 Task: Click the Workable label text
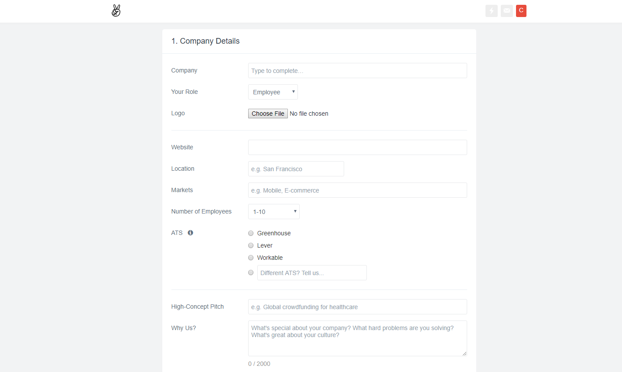click(x=270, y=258)
